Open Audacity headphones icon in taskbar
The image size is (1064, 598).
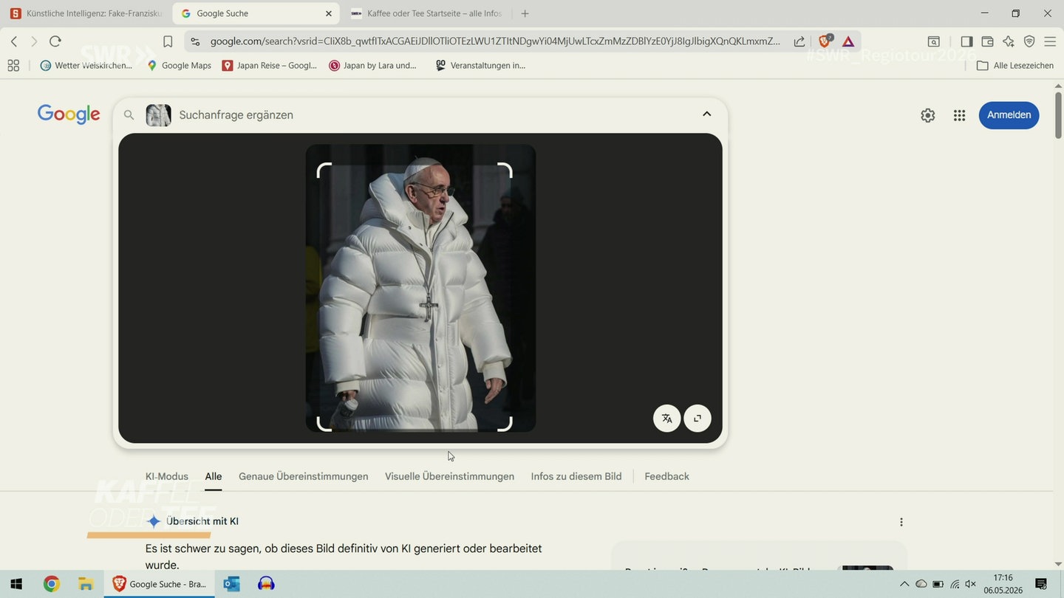tap(266, 584)
